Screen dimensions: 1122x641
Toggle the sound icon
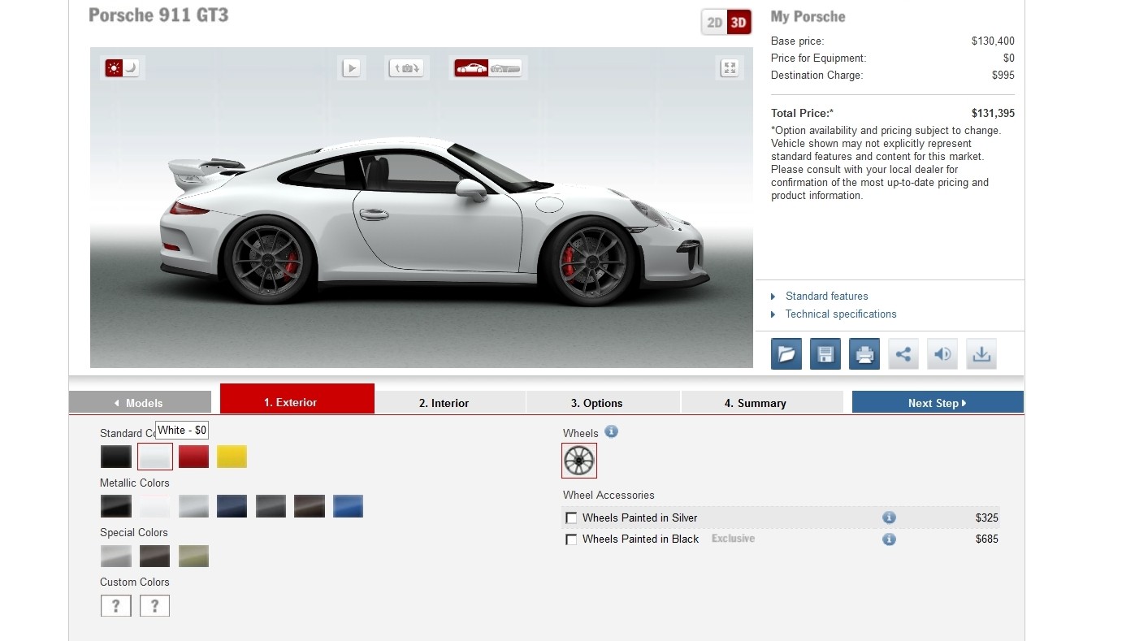(942, 354)
